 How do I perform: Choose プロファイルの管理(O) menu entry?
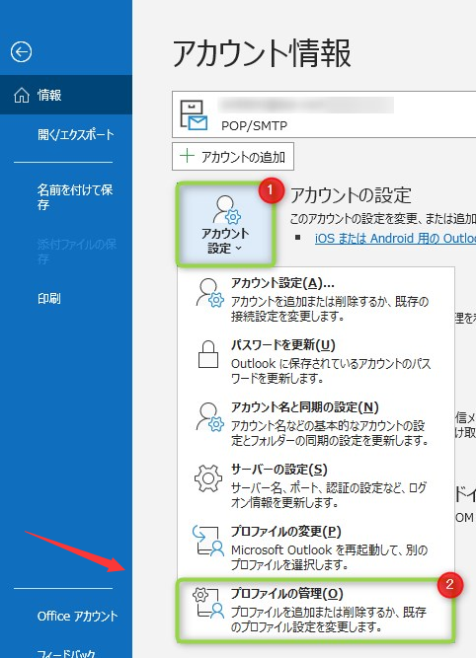315,611
